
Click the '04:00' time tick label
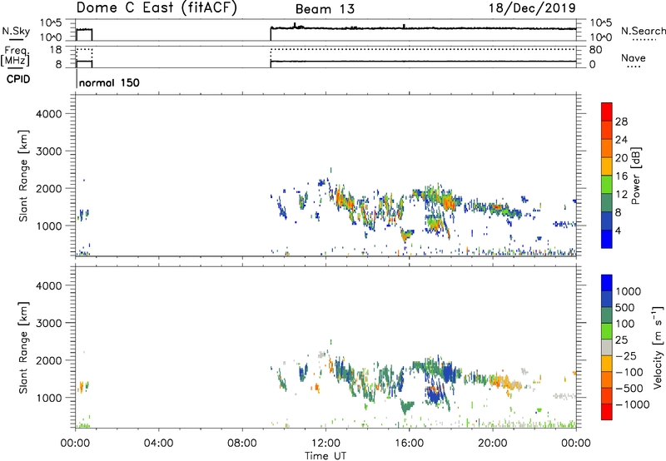click(x=158, y=444)
